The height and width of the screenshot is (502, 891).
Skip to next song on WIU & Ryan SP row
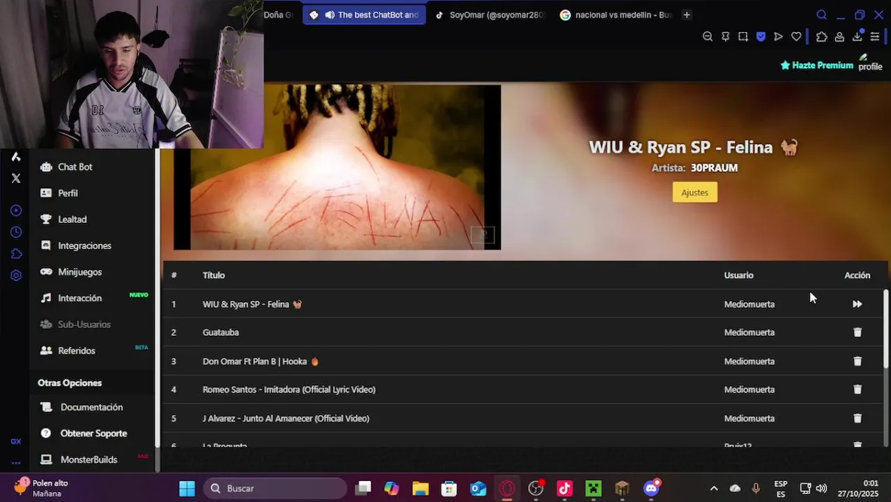[857, 304]
